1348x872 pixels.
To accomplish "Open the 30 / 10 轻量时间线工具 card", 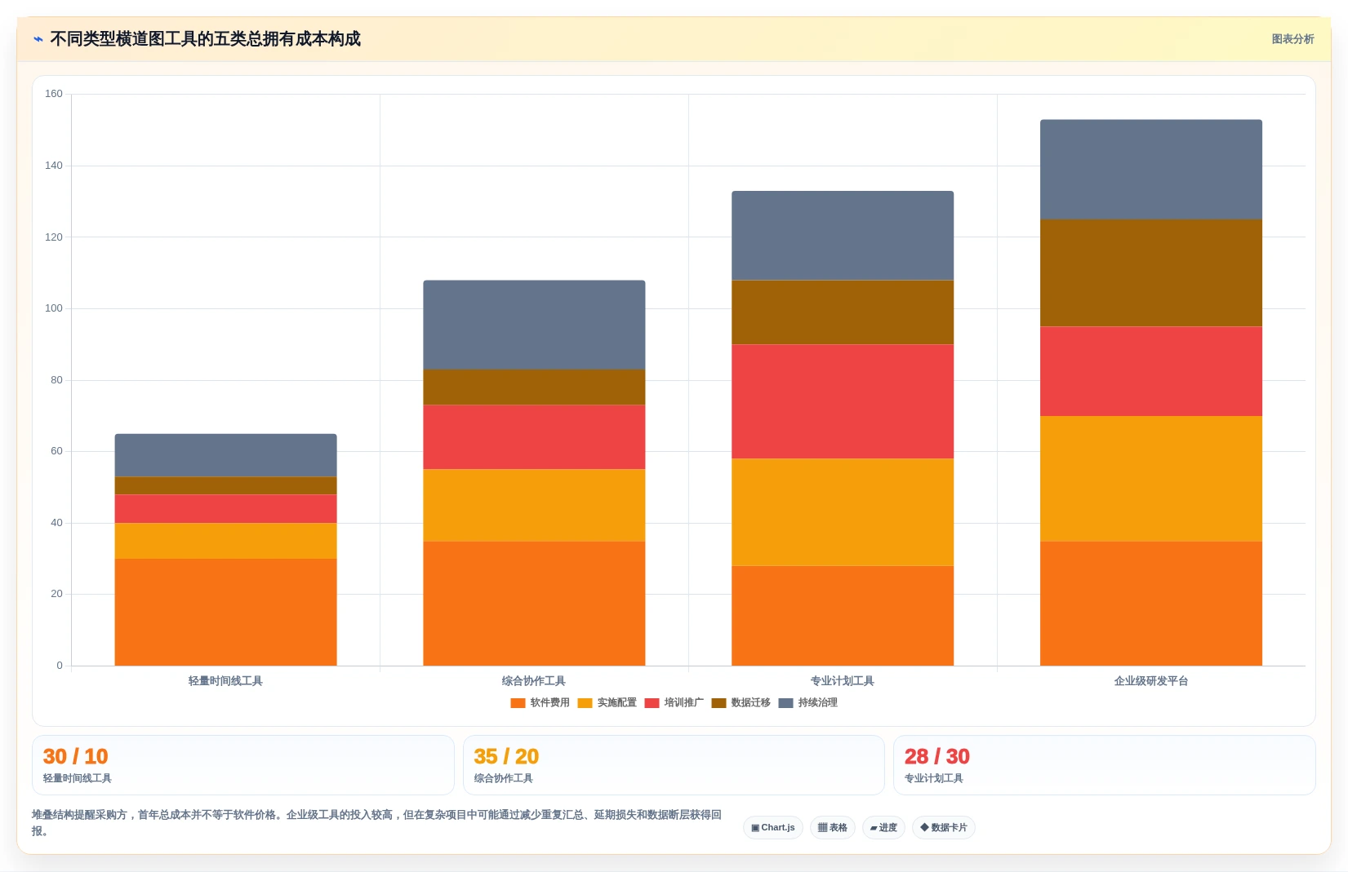I will click(x=243, y=765).
